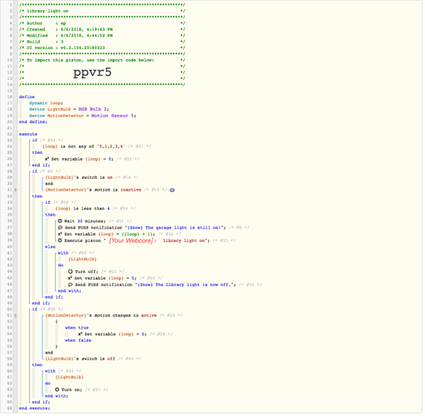Select condition '{loop} is not any of 0,1,2,3,4'
Image resolution: width=425 pixels, height=416 pixels.
[x=84, y=147]
